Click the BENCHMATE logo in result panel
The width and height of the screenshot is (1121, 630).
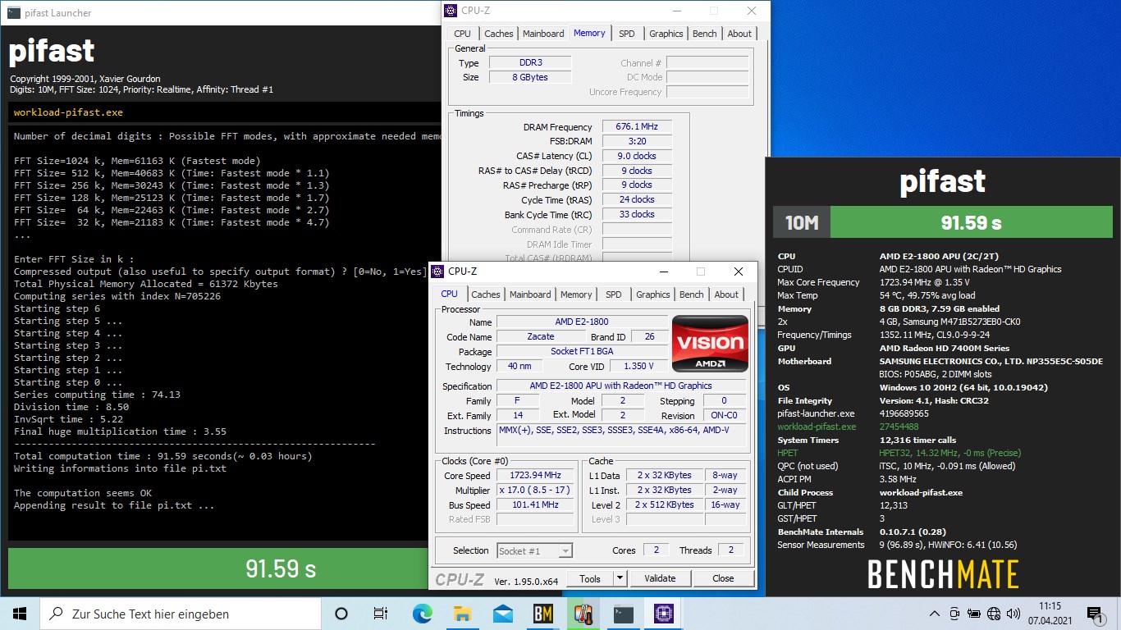[943, 575]
